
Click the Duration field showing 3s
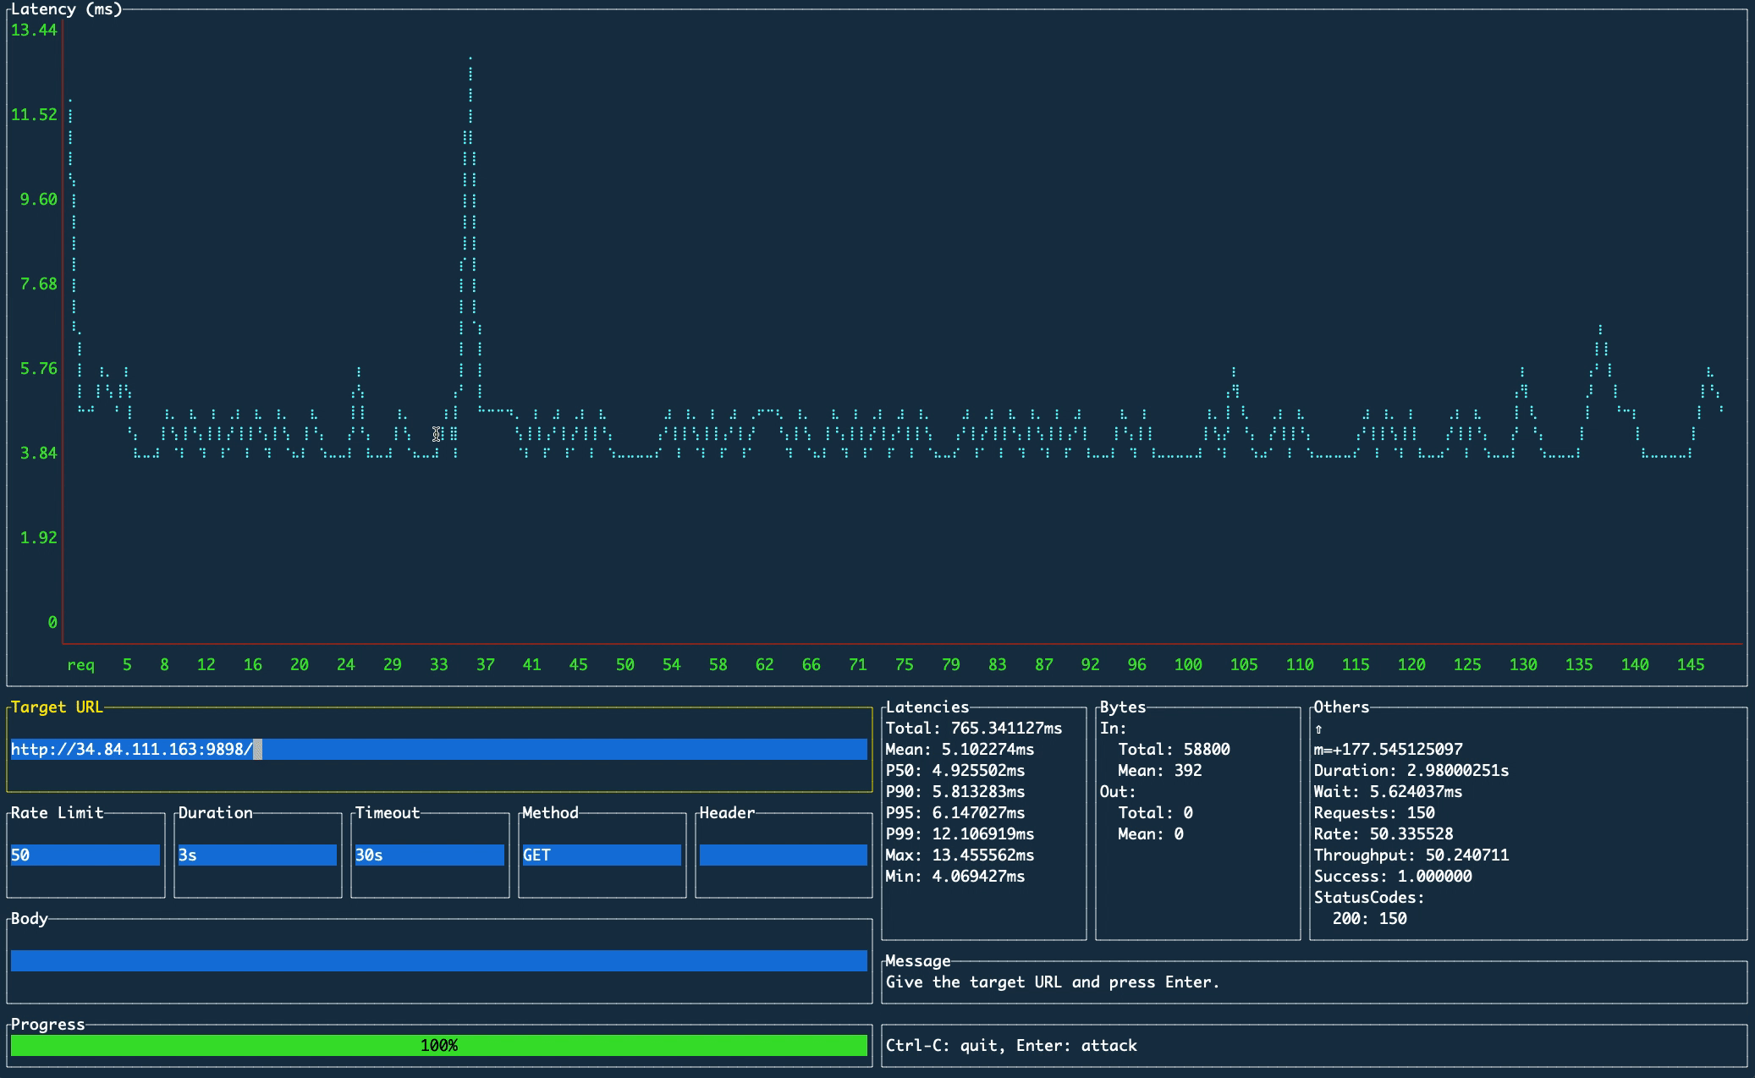pos(256,855)
